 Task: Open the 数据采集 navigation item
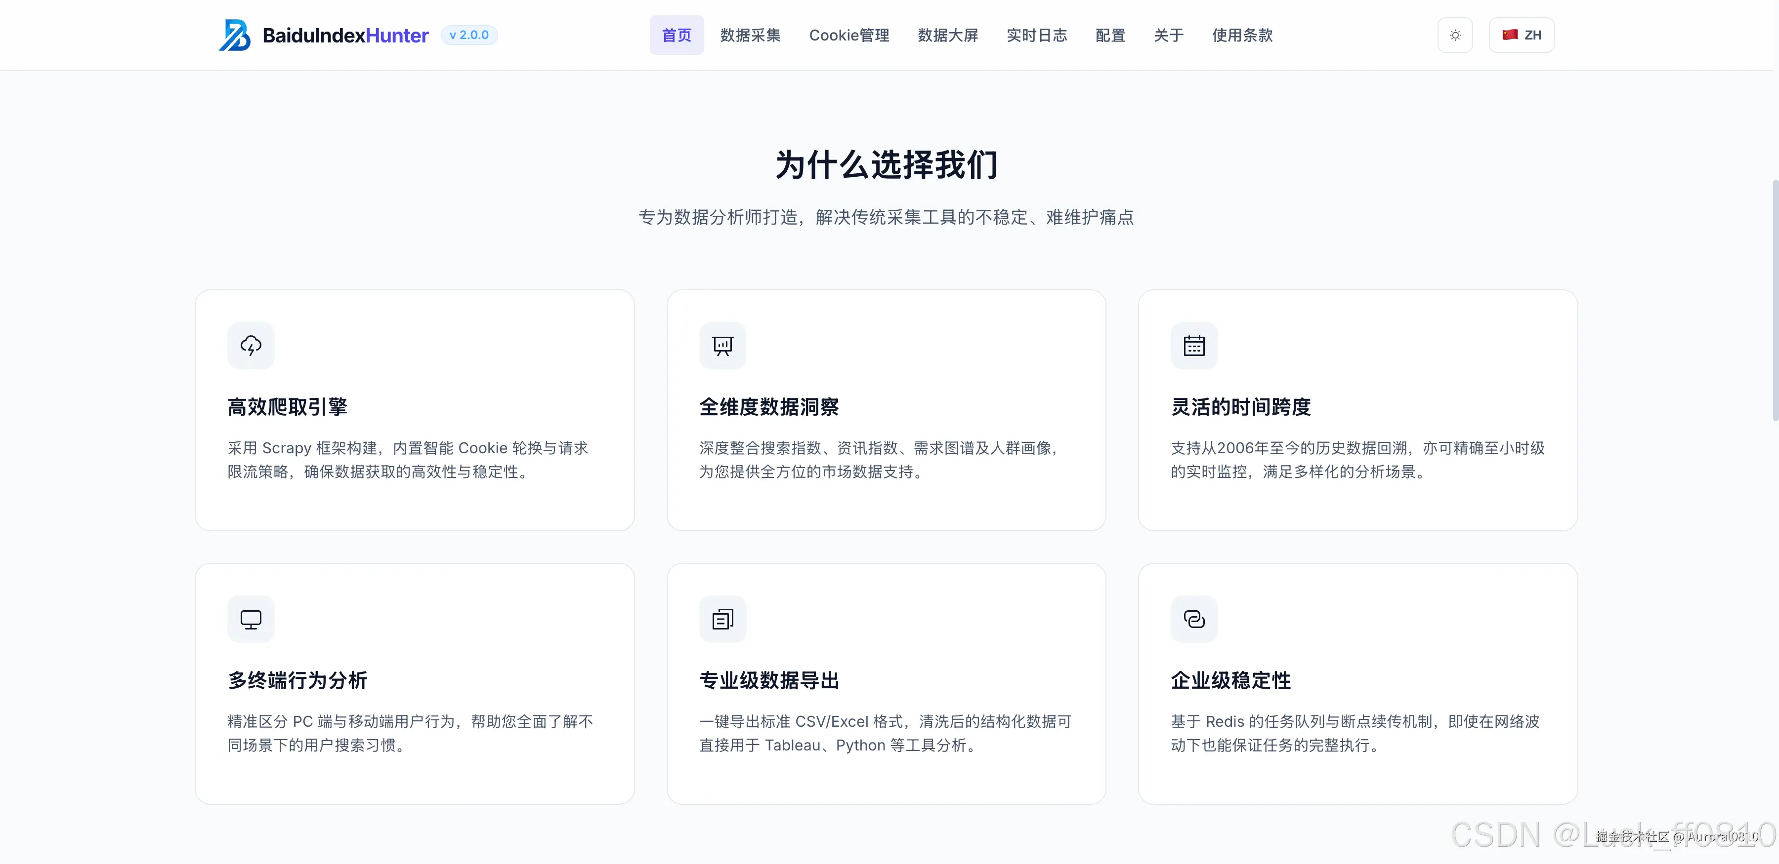(750, 35)
